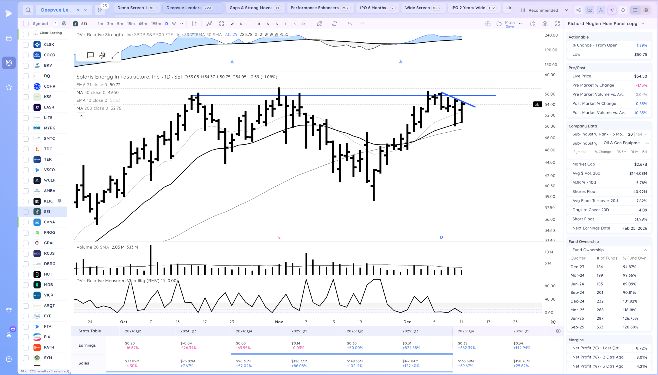Click the undo arrow icon

(x=350, y=24)
